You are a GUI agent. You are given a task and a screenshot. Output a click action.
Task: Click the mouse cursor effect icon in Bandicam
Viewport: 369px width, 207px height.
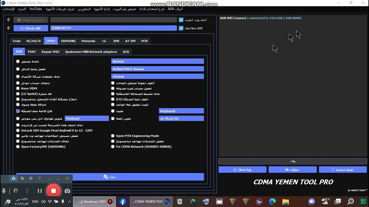point(16,191)
